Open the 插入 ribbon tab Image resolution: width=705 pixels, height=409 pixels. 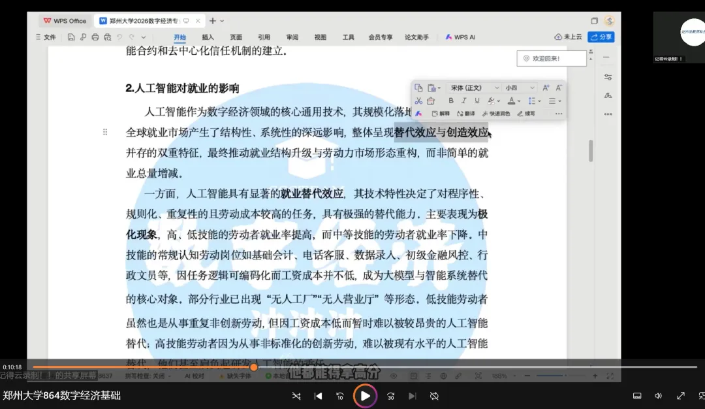click(208, 37)
